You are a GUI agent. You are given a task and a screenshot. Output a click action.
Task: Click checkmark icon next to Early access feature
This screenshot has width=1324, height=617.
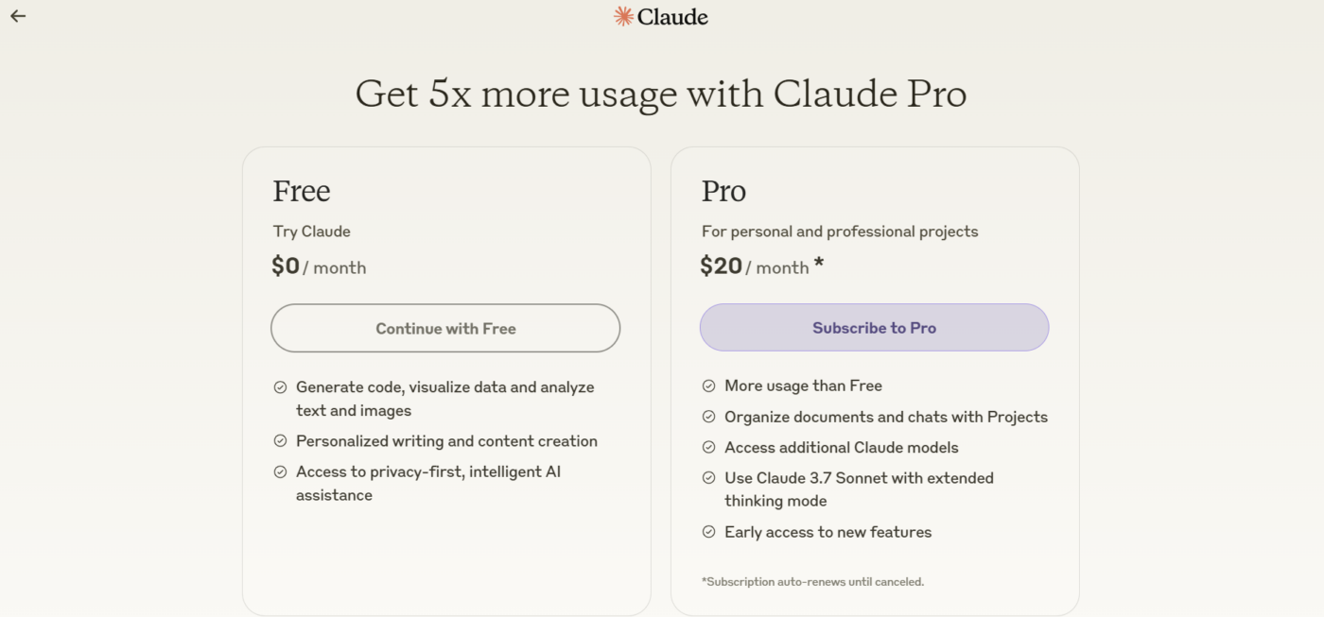pyautogui.click(x=708, y=532)
